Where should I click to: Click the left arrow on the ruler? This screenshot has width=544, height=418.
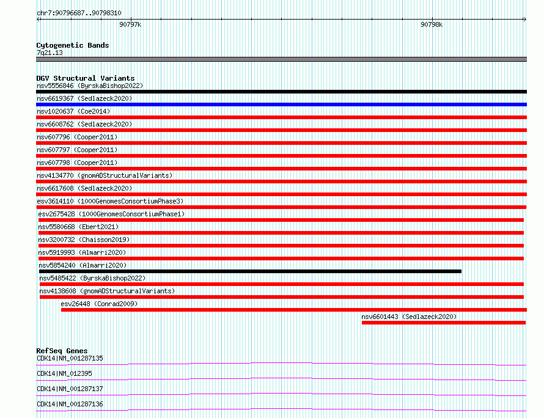[x=39, y=19]
